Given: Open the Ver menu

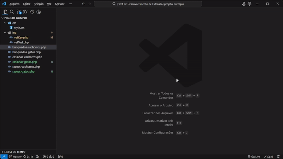Looking at the screenshot, I should coord(49,4).
